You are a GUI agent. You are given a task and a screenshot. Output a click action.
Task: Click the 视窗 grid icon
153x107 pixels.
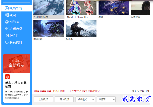(7, 15)
